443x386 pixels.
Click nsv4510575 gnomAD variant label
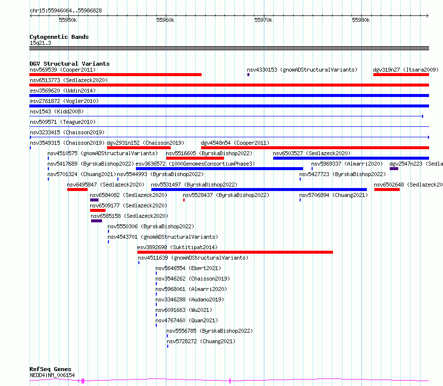(x=103, y=153)
